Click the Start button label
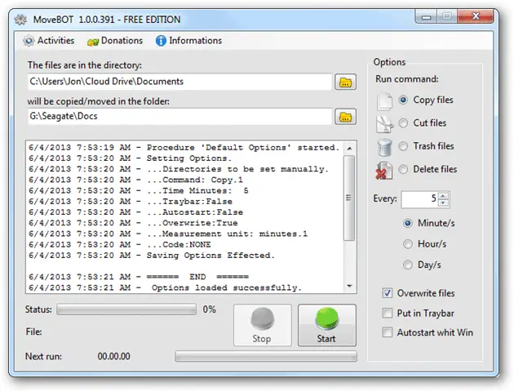This screenshot has height=392, width=514. [x=326, y=339]
